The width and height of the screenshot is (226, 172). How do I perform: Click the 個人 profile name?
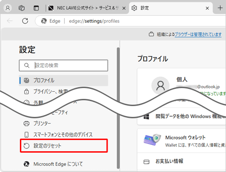[182, 79]
